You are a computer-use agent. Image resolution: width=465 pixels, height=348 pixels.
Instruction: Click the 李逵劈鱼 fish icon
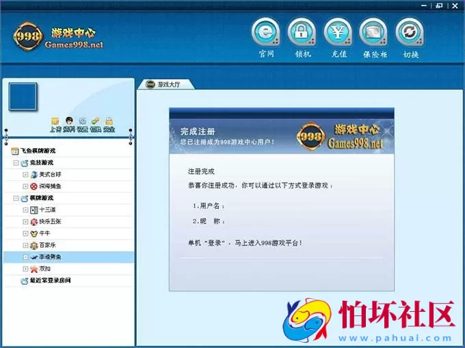34,257
